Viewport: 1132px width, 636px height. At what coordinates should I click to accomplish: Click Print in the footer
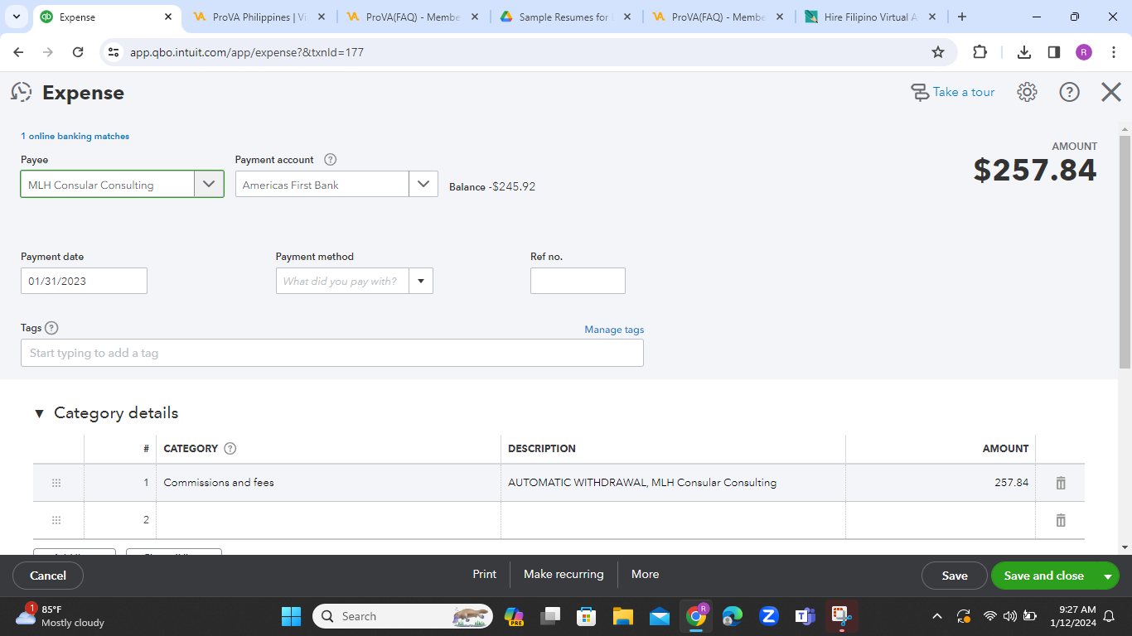pyautogui.click(x=485, y=574)
